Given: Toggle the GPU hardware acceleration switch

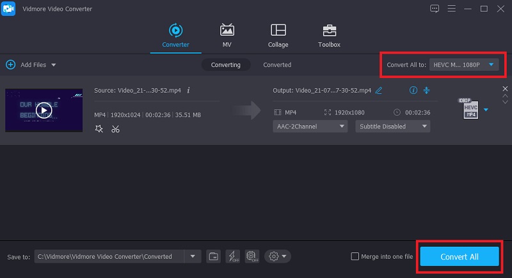Looking at the screenshot, I should point(252,256).
